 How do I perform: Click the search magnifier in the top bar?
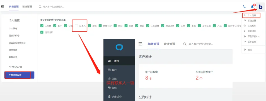point(40,7)
